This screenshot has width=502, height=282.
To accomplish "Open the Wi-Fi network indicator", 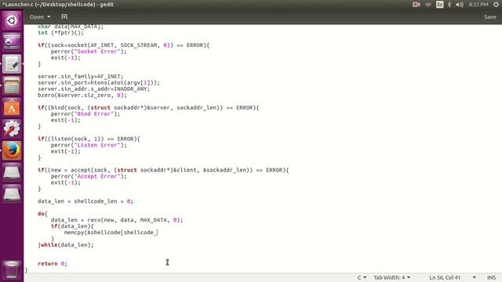I will (x=428, y=5).
